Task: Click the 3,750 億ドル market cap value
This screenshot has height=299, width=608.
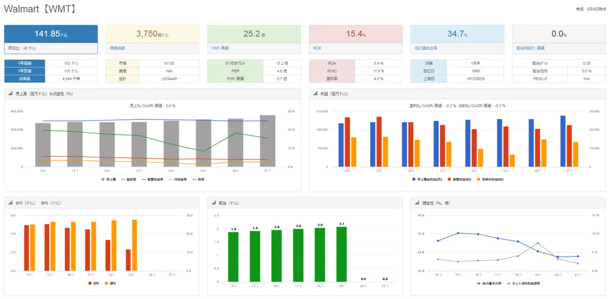Action: (x=153, y=34)
